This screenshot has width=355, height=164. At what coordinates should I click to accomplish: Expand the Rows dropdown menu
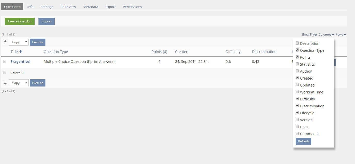tap(341, 34)
